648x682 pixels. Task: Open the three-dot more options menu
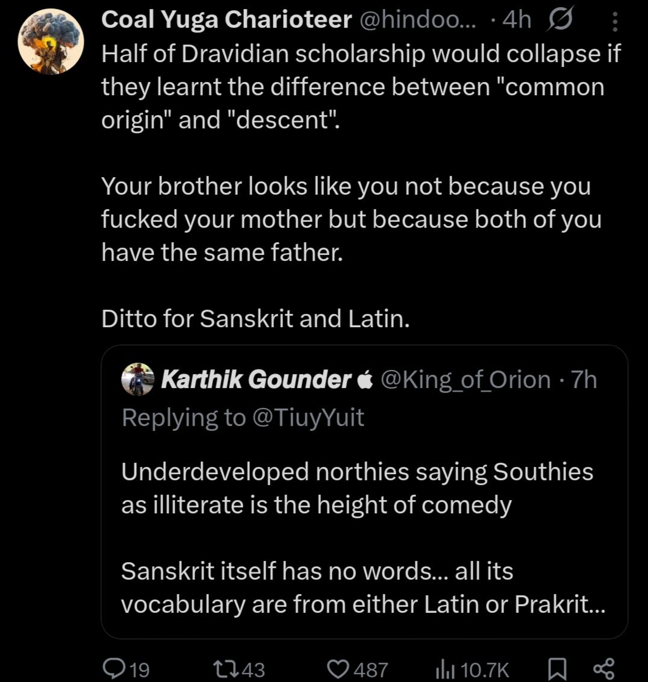pos(614,22)
